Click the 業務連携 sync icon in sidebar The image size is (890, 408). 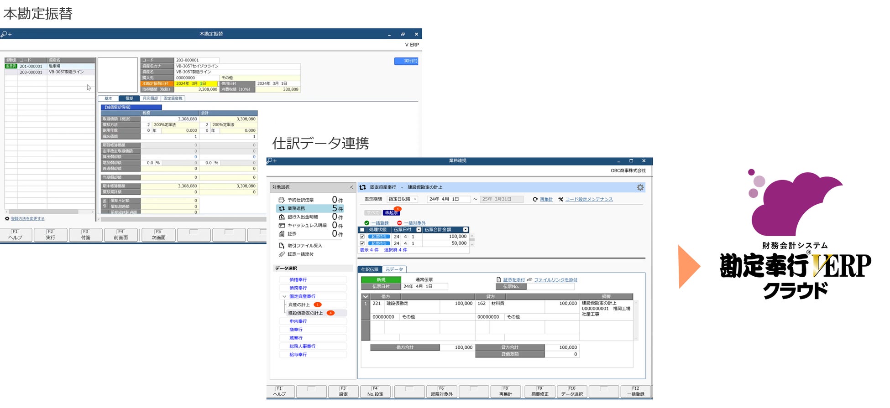click(x=282, y=208)
